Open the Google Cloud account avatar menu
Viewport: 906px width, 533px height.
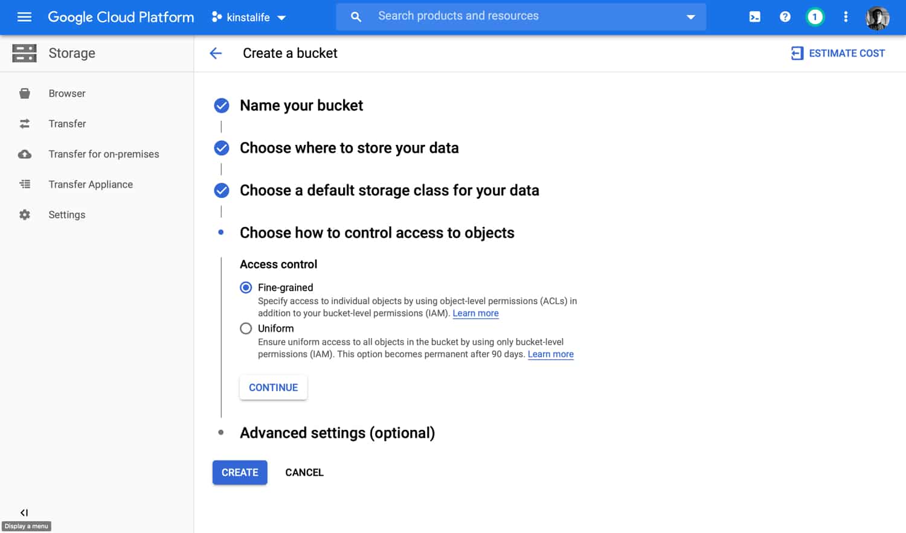[x=877, y=18]
